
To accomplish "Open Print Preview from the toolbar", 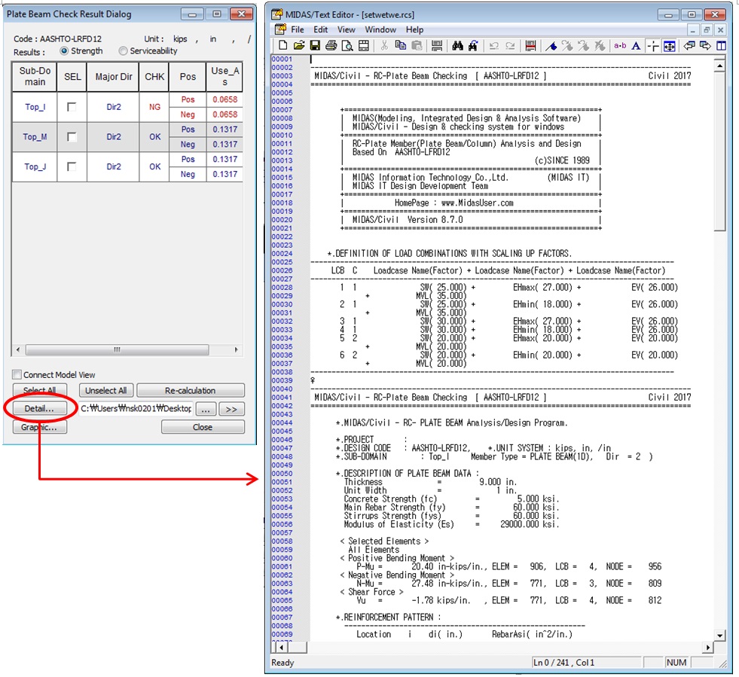I will [347, 46].
